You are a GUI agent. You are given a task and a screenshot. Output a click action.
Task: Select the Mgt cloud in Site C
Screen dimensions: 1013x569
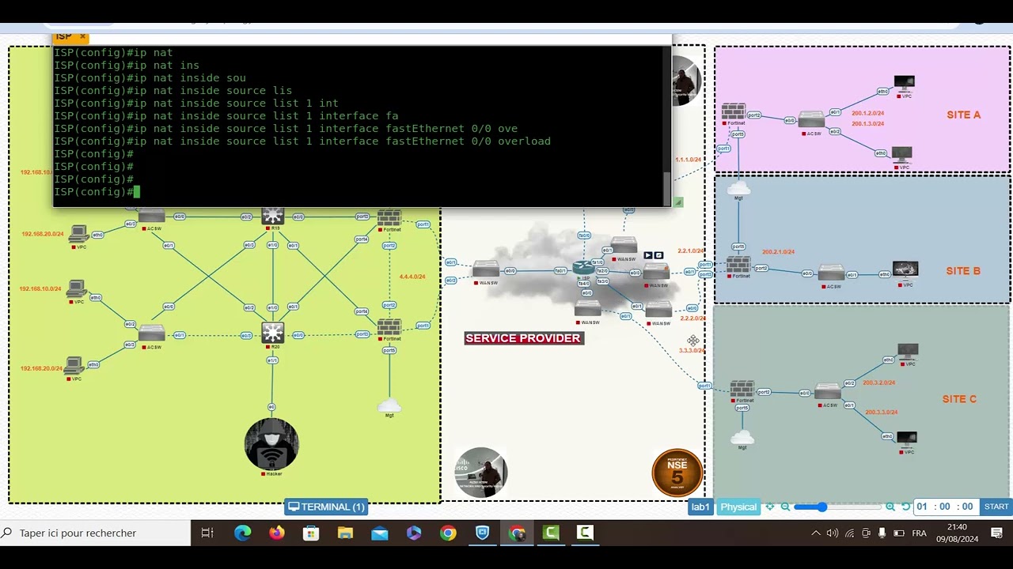coord(742,437)
